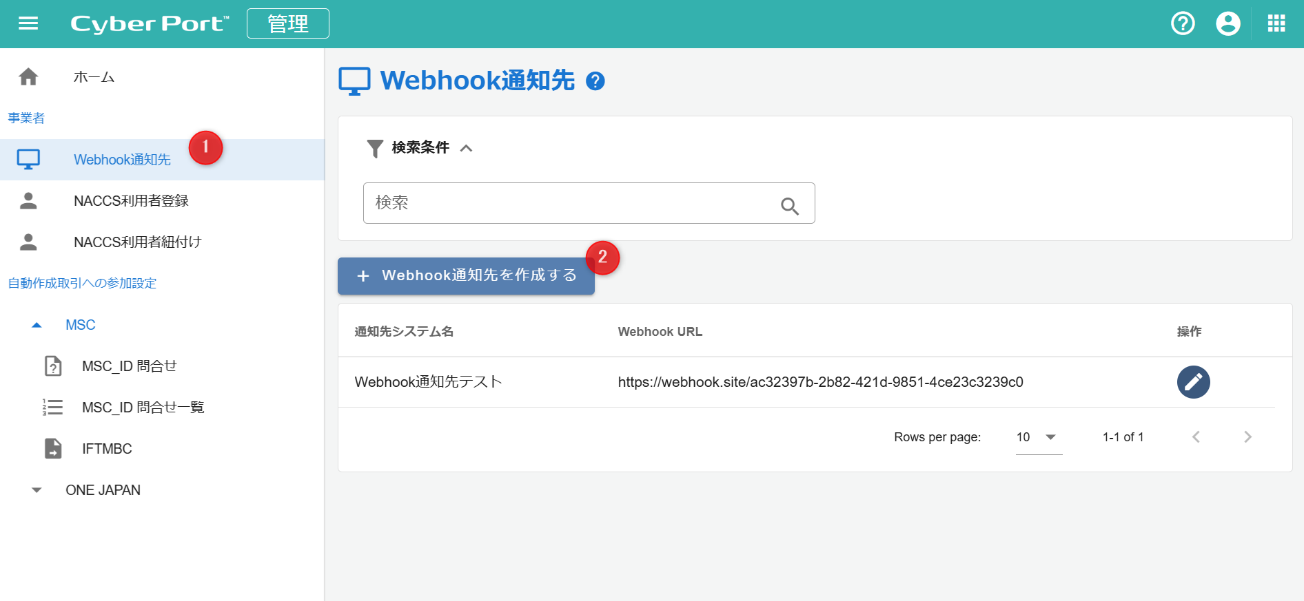Image resolution: width=1304 pixels, height=601 pixels.
Task: Collapse the MSC sidebar group
Action: [37, 325]
